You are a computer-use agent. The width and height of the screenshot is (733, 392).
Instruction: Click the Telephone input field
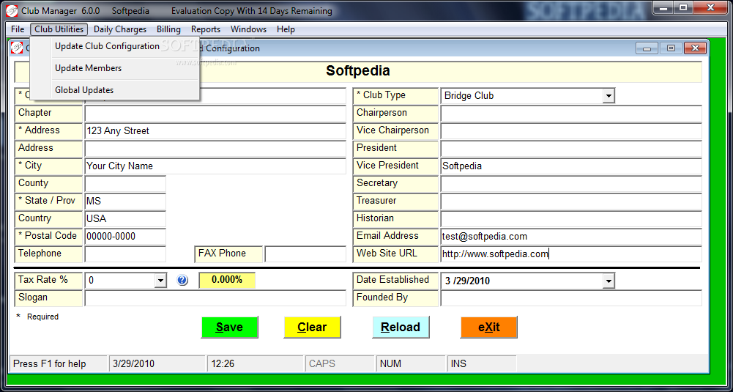point(125,254)
